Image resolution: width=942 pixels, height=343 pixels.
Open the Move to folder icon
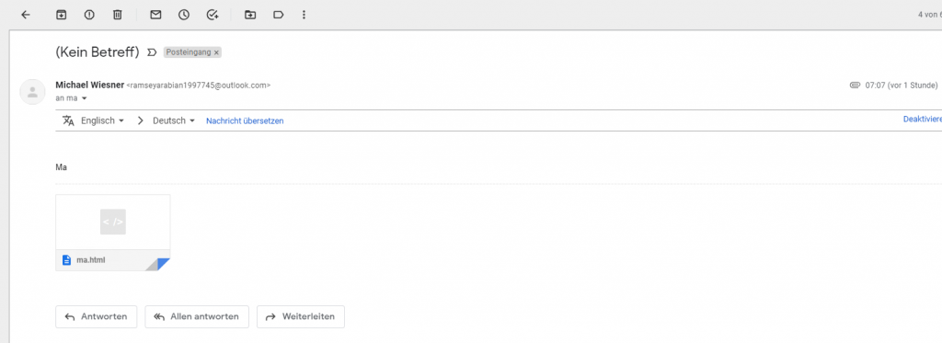point(250,15)
